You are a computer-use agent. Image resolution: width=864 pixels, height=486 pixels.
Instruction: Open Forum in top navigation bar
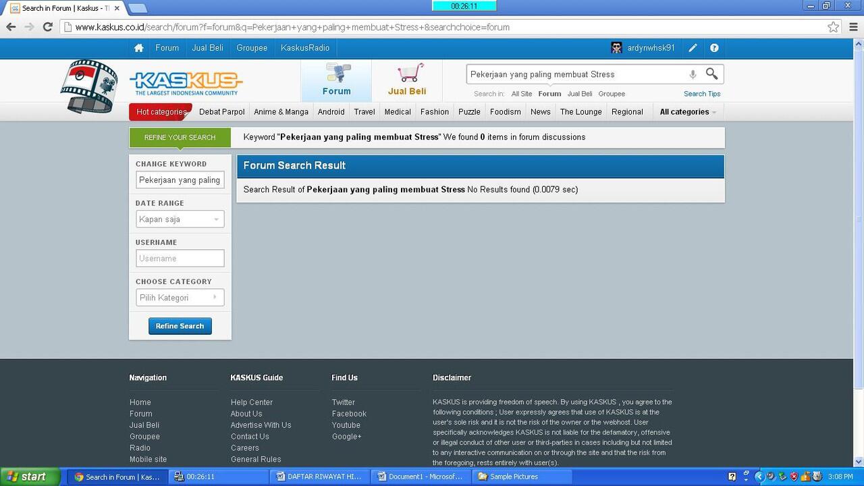tap(167, 48)
